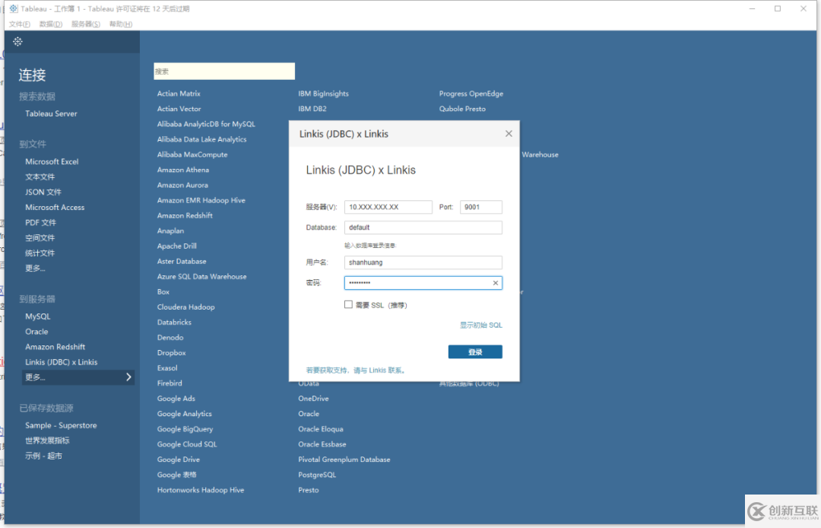The image size is (821, 528).
Task: Pick Azure SQL Data Warehouse connector
Action: click(x=201, y=277)
